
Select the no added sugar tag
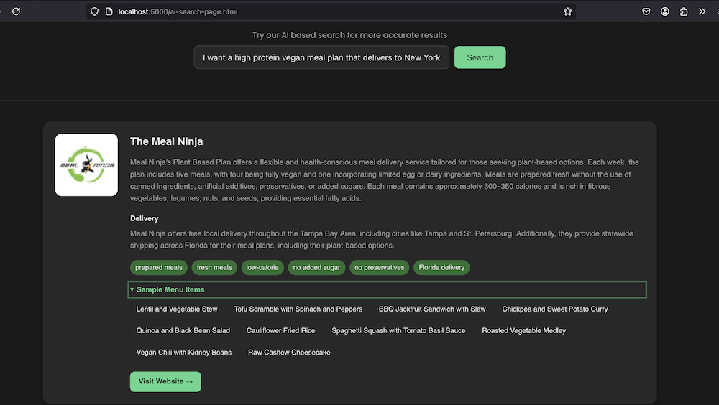316,268
